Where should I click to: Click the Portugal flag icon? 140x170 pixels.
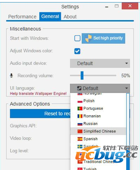[80, 109]
